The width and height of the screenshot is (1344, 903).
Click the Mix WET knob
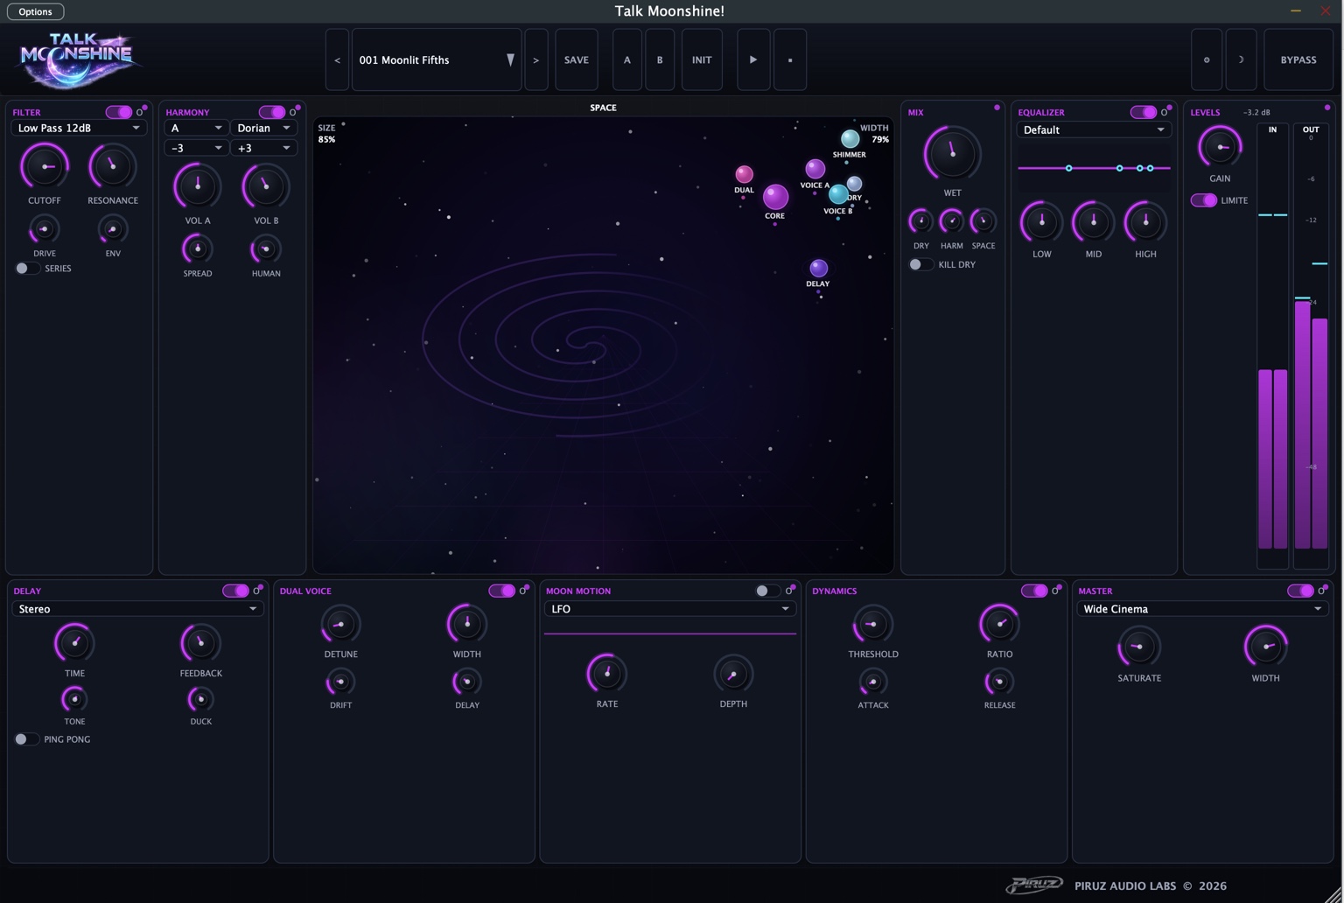pyautogui.click(x=952, y=153)
